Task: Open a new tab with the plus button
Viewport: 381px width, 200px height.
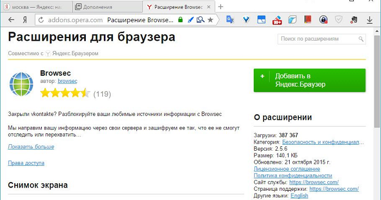Action: coord(220,7)
